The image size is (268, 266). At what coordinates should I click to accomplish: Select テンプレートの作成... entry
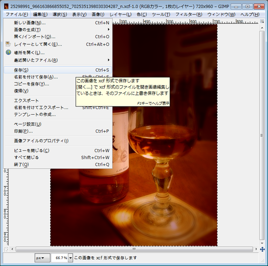58,115
